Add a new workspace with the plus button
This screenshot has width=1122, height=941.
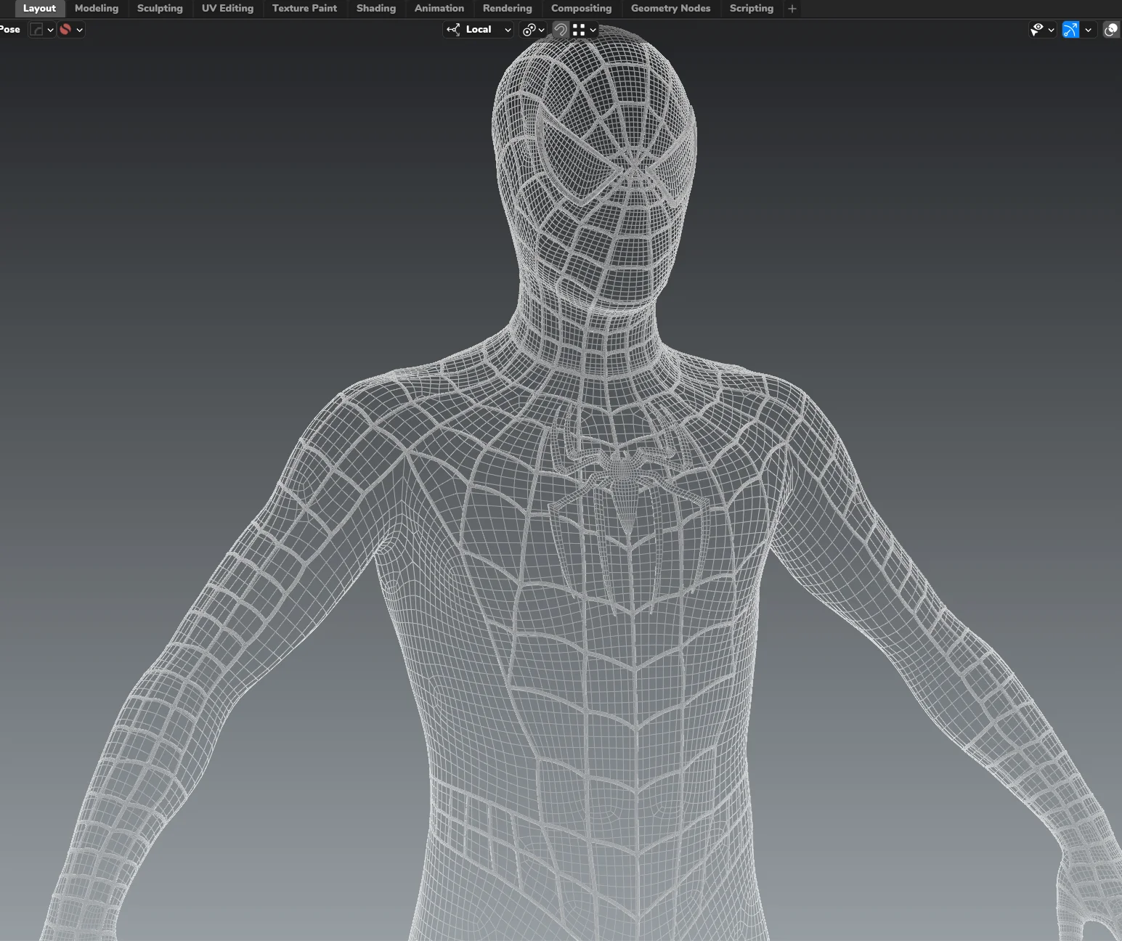pyautogui.click(x=792, y=9)
